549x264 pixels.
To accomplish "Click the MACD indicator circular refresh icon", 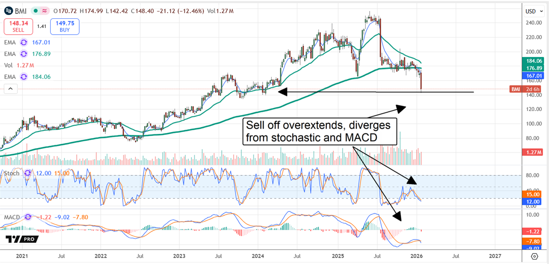I will click(x=27, y=217).
